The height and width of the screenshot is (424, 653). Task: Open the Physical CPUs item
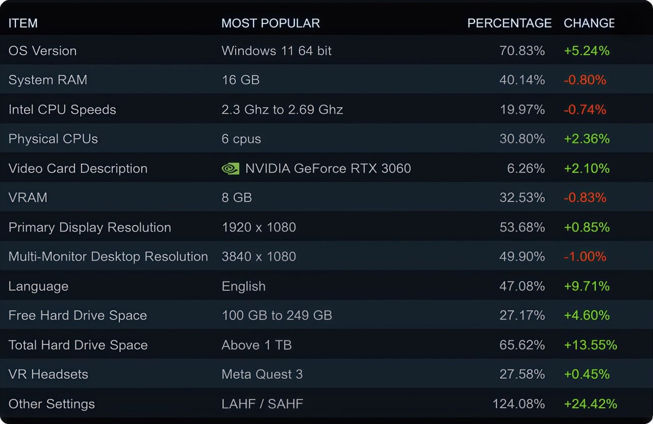[x=53, y=139]
